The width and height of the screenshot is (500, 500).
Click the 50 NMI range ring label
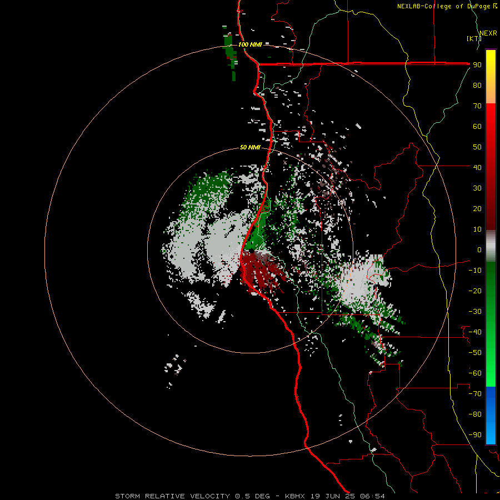250,147
